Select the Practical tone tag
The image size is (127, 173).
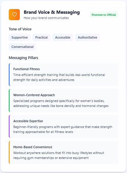(x=41, y=37)
